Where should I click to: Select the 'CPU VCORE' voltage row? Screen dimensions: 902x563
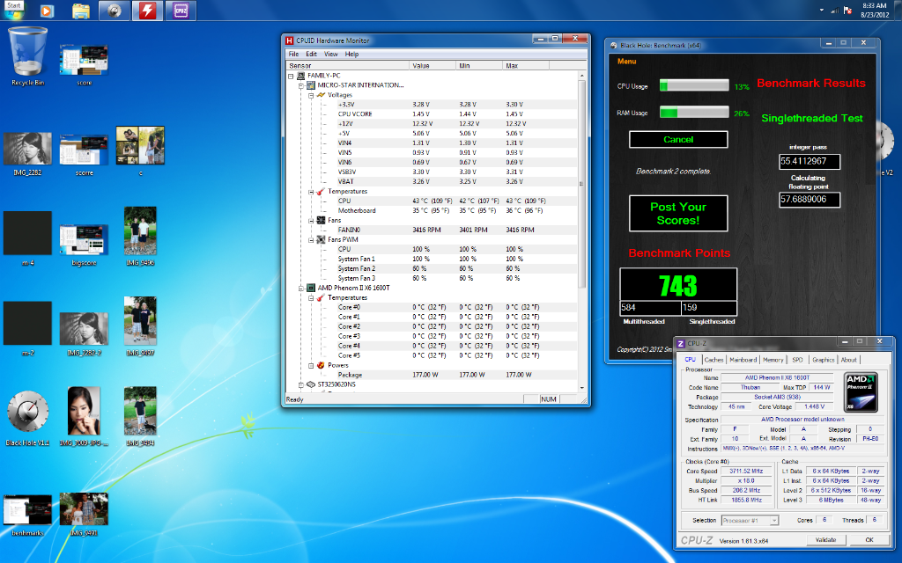click(x=432, y=114)
